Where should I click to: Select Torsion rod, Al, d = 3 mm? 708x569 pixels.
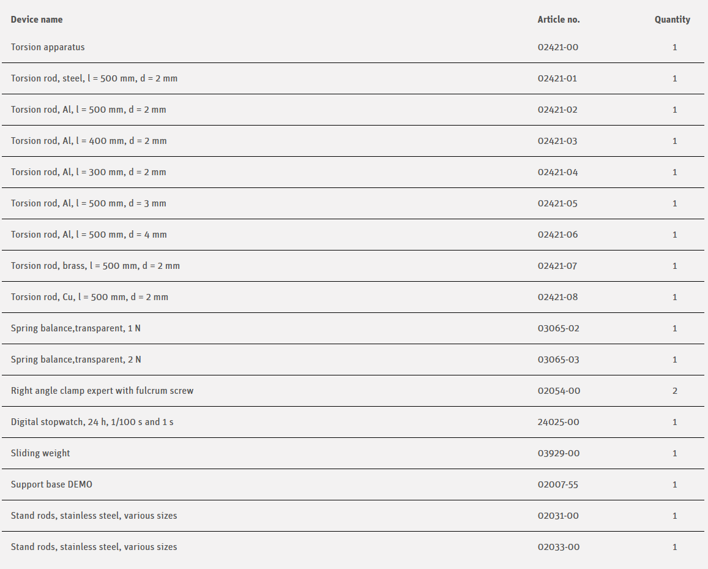[89, 203]
